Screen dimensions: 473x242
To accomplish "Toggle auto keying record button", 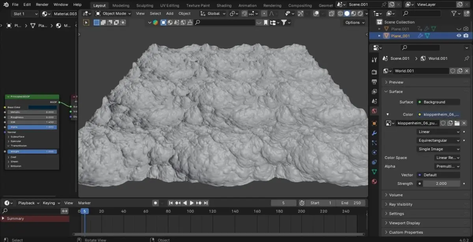I will 155,203.
